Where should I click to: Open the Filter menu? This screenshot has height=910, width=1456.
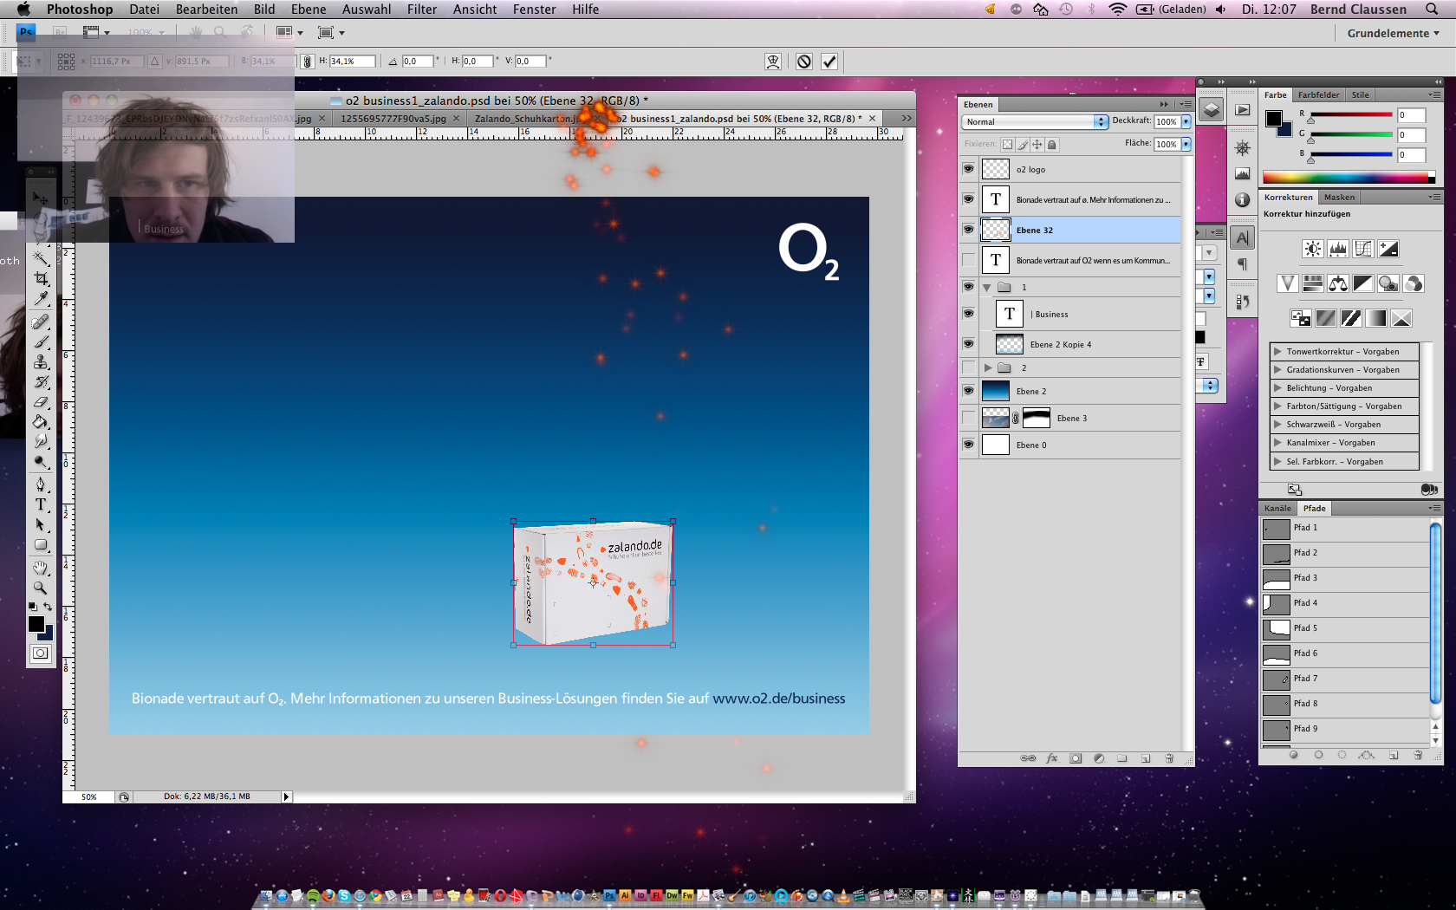(421, 10)
